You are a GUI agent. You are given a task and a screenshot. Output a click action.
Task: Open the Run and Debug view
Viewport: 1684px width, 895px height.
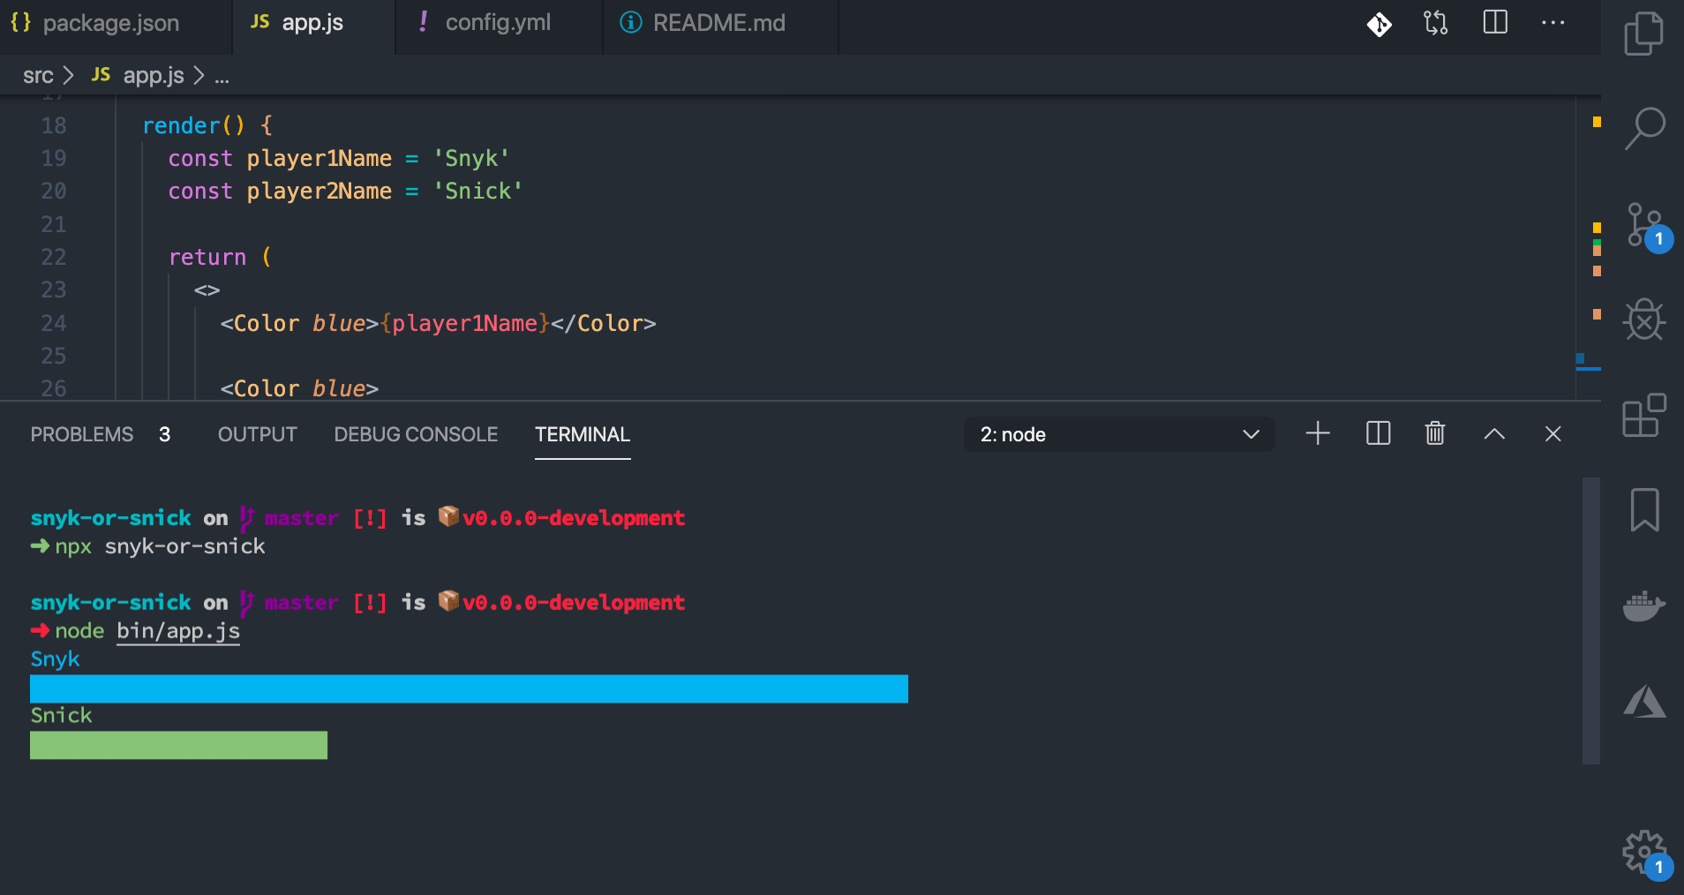point(1644,320)
